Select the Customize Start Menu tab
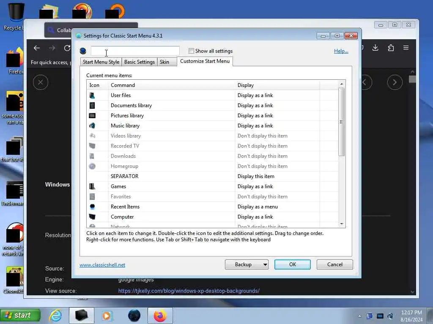 (x=205, y=61)
